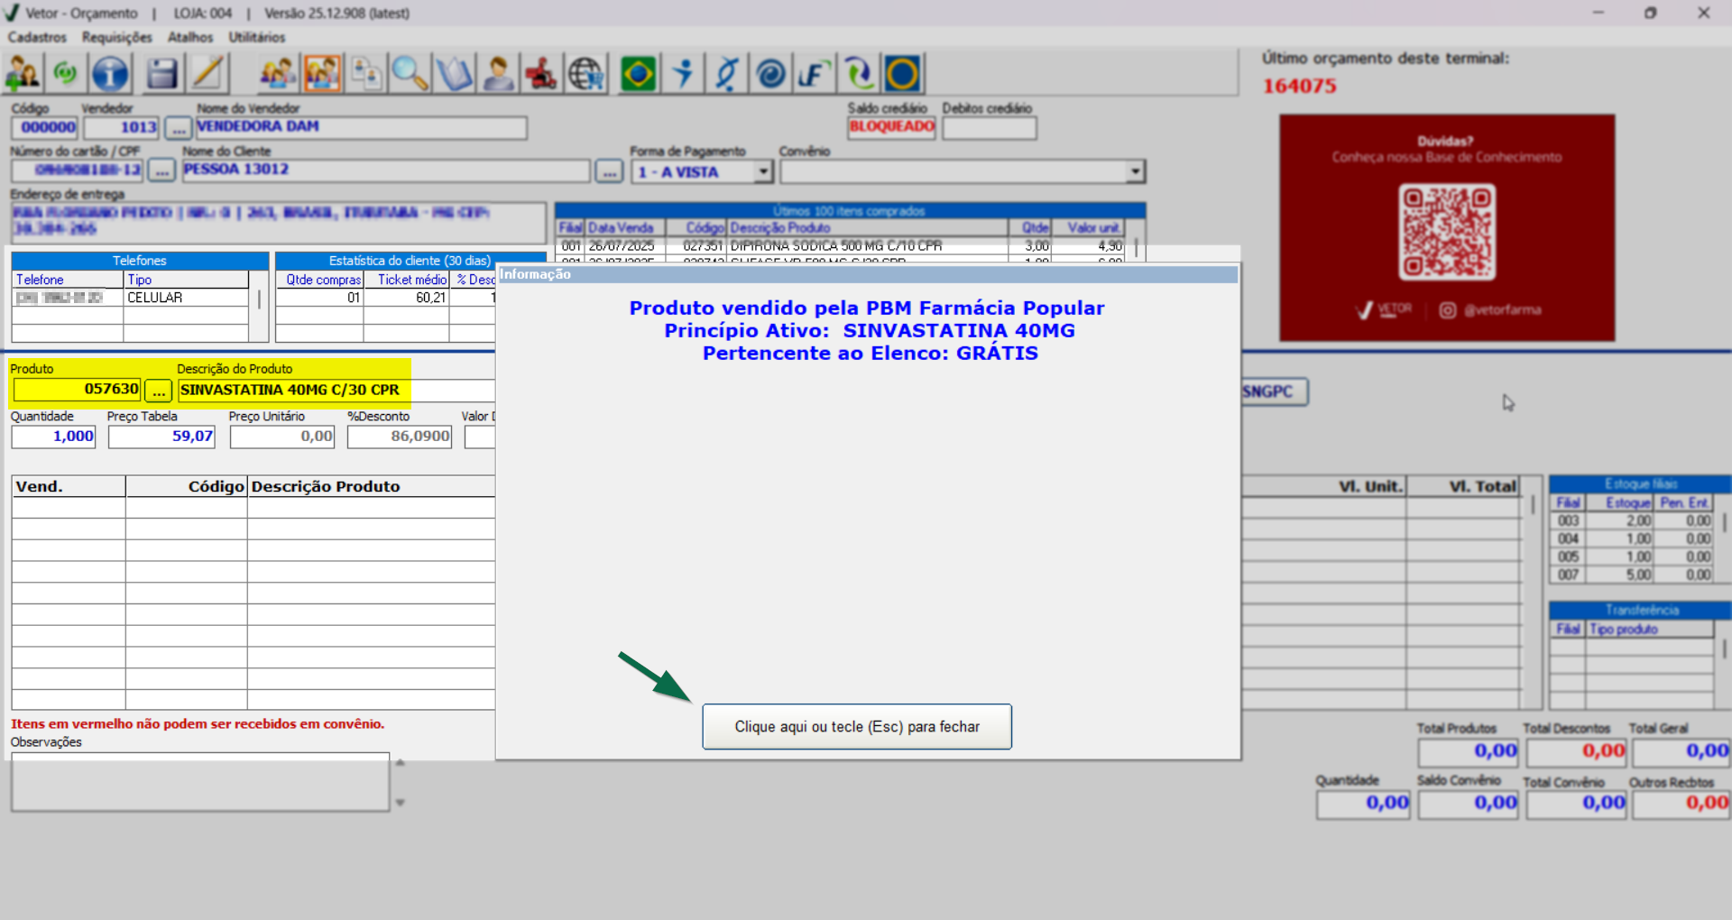
Task: Click the BLOQUEADO saldo crediário field
Action: coord(891,128)
